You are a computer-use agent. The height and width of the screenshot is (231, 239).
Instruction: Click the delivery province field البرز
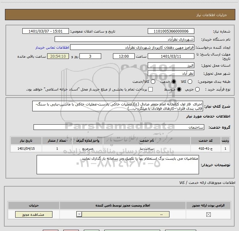point(171,65)
